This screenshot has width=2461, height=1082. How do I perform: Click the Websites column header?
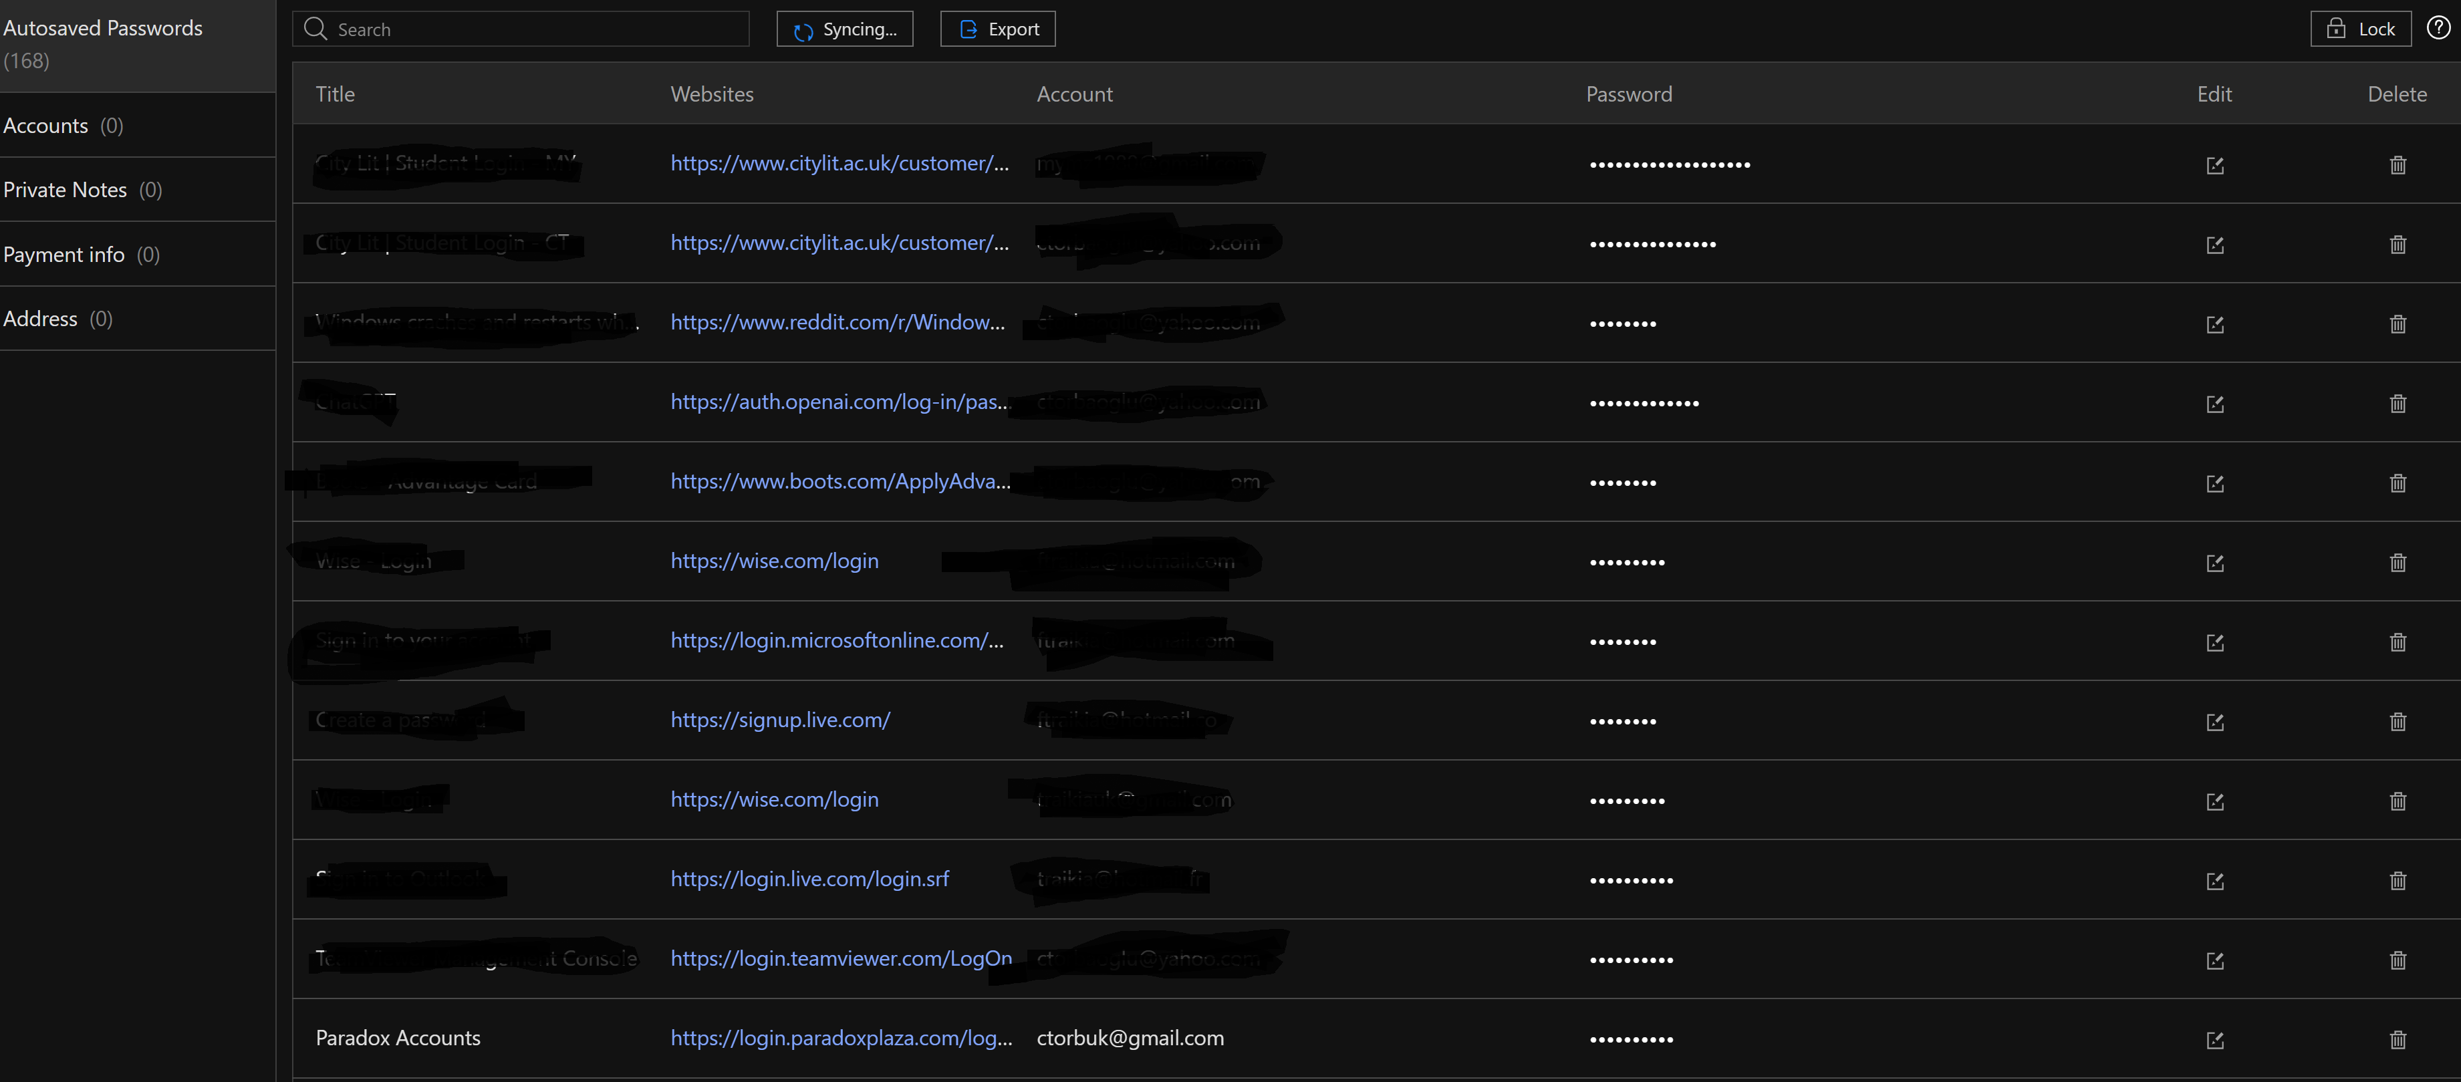[x=712, y=94]
